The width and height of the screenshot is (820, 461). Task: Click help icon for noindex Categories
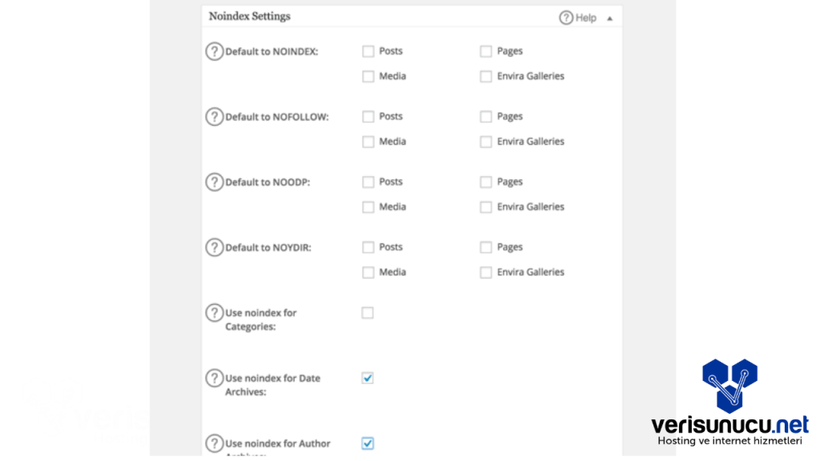(x=214, y=313)
